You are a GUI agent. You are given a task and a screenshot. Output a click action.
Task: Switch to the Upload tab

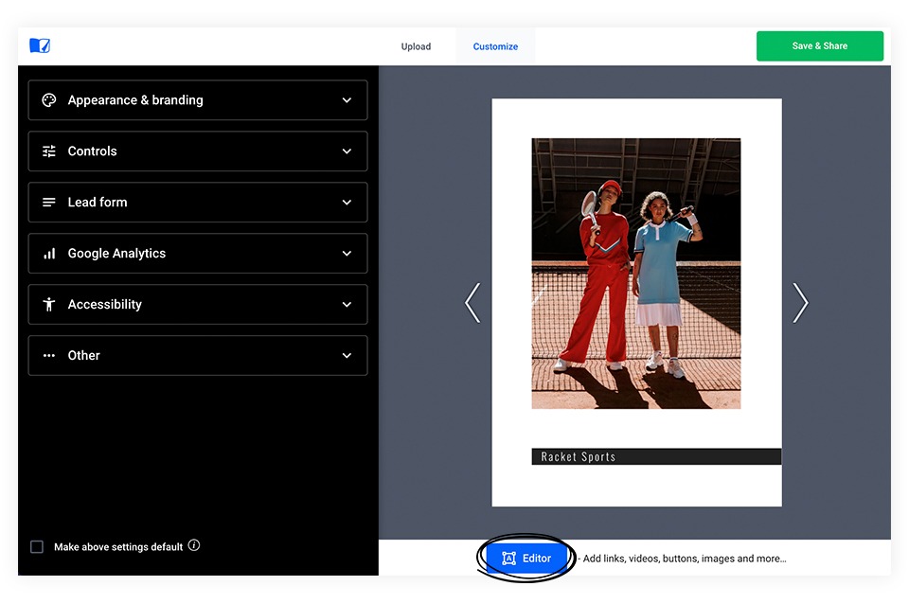tap(417, 46)
